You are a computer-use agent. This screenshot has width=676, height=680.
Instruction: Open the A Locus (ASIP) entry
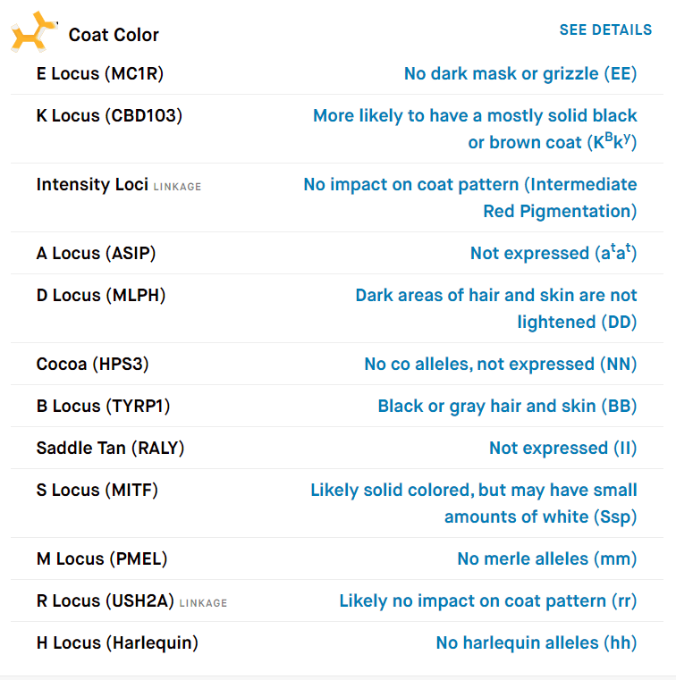point(96,253)
